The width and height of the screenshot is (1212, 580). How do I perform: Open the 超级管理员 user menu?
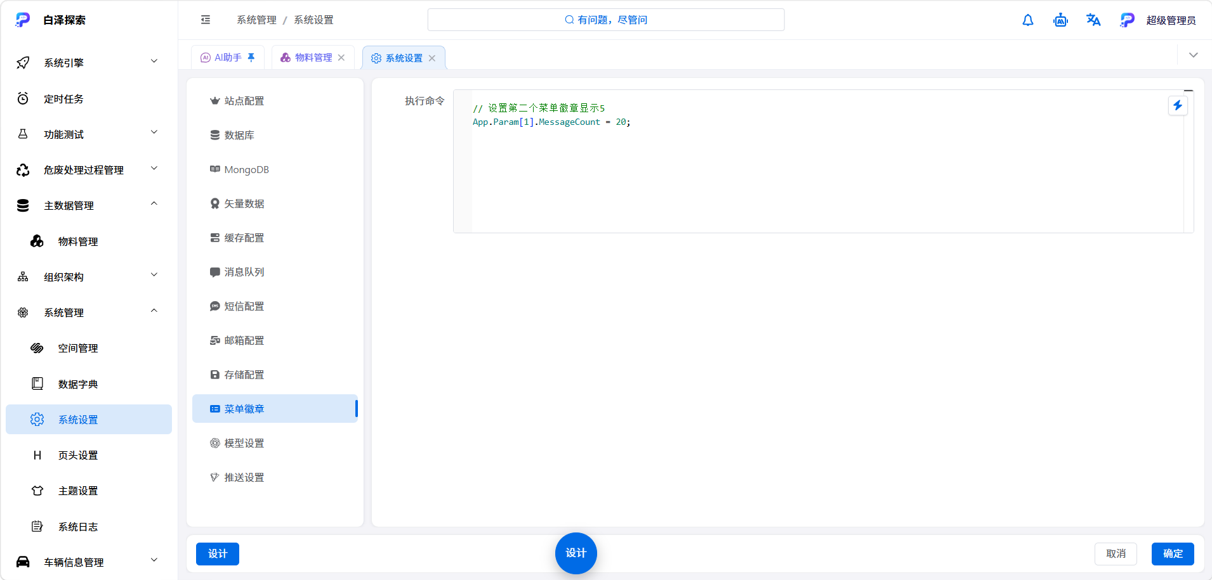pyautogui.click(x=1158, y=20)
